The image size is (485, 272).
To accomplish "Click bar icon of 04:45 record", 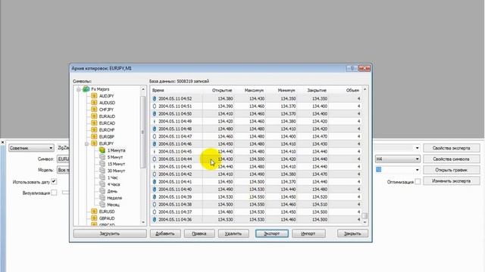I will click(x=155, y=151).
